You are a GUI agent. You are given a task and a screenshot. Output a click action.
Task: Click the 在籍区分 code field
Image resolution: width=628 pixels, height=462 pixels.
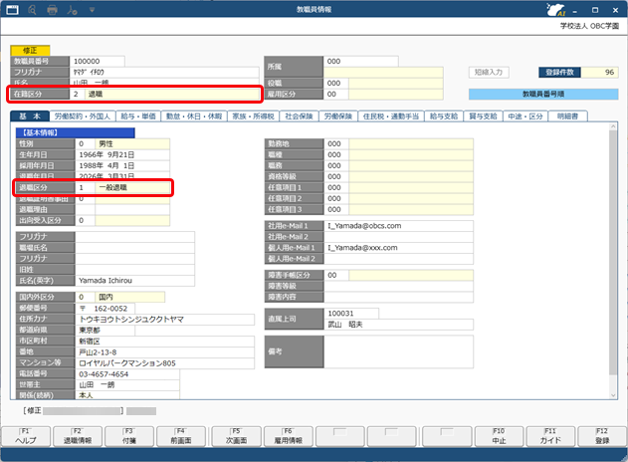[80, 95]
